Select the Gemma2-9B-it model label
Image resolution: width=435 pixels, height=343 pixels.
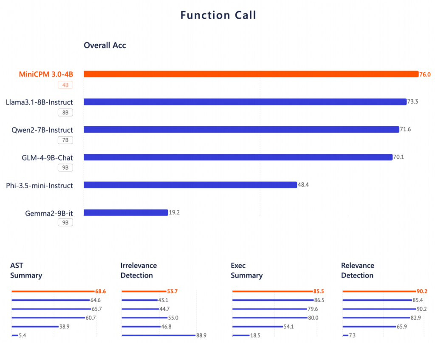(x=48, y=213)
